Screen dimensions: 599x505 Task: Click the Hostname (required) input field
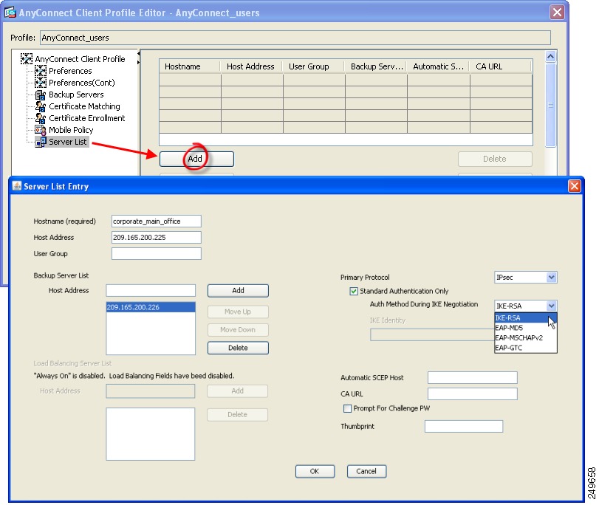157,221
